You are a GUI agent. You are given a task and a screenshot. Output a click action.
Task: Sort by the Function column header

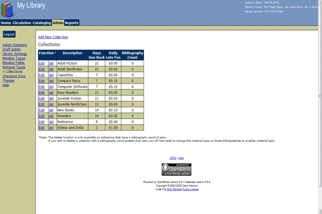click(x=47, y=53)
